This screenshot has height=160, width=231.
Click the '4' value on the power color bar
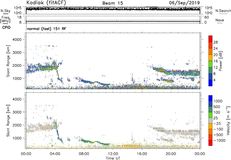[214, 80]
